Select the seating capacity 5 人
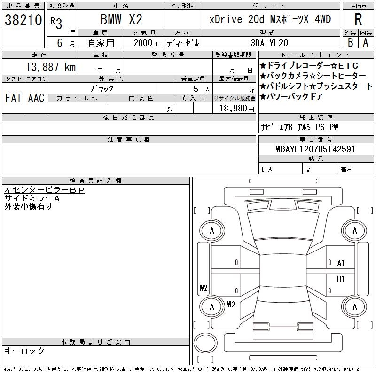This screenshot has height=376, width=376. tap(202, 89)
